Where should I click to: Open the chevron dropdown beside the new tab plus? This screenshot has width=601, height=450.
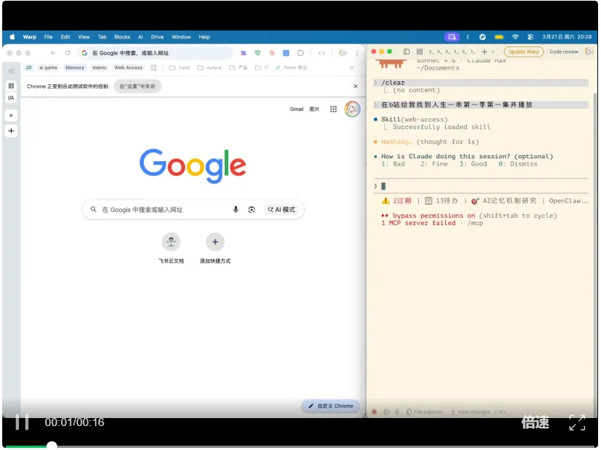point(493,52)
